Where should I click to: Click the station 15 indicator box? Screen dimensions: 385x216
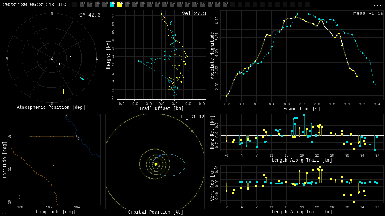point(187,4)
